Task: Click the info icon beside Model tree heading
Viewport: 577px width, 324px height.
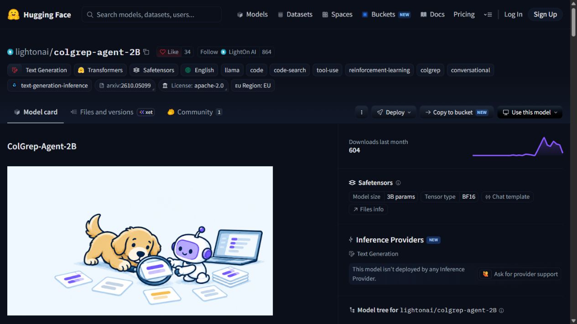Action: coord(501,310)
